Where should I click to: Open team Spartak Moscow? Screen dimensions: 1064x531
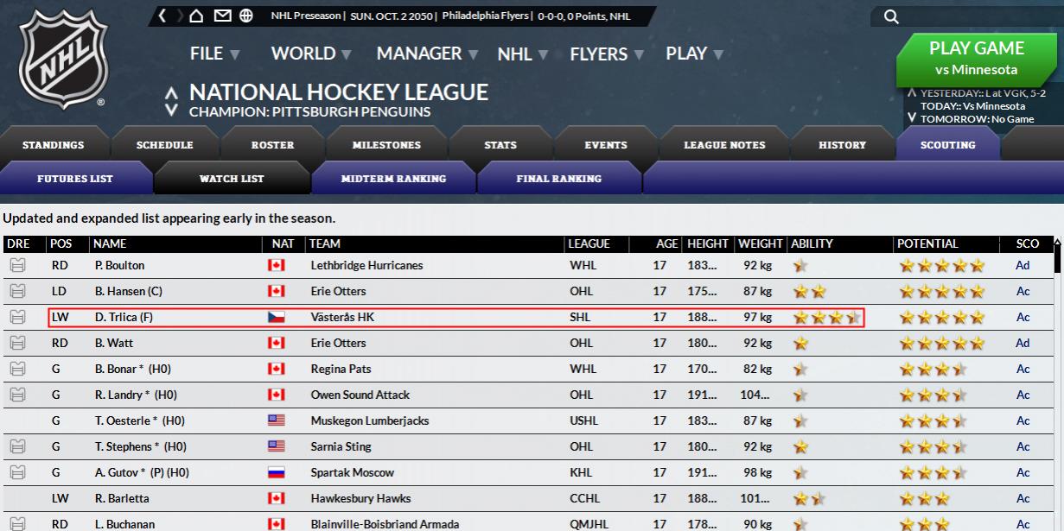point(352,472)
